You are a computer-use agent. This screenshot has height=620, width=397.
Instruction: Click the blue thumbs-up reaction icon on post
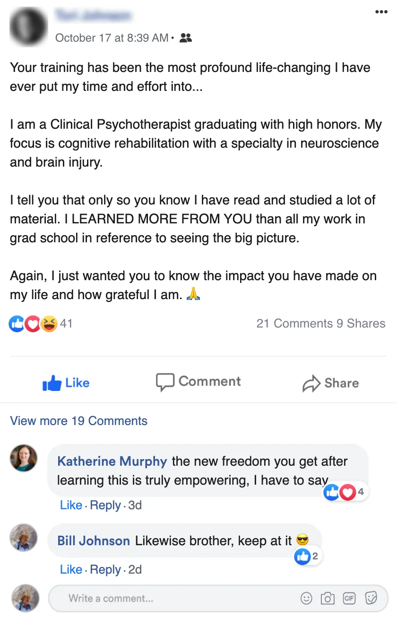(x=17, y=324)
